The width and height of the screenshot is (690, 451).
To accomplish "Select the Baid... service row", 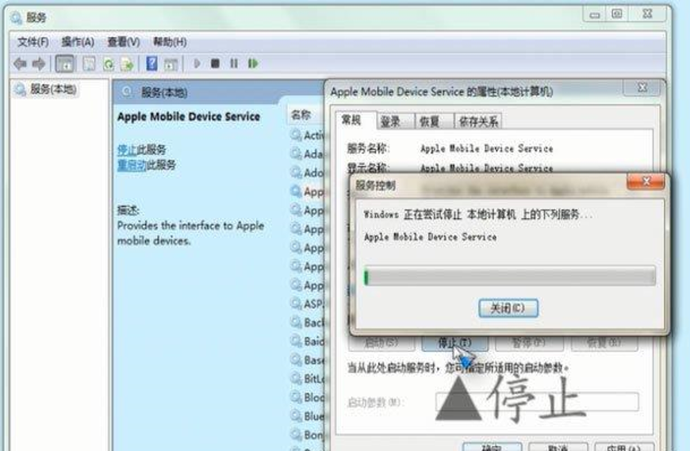I will point(308,341).
